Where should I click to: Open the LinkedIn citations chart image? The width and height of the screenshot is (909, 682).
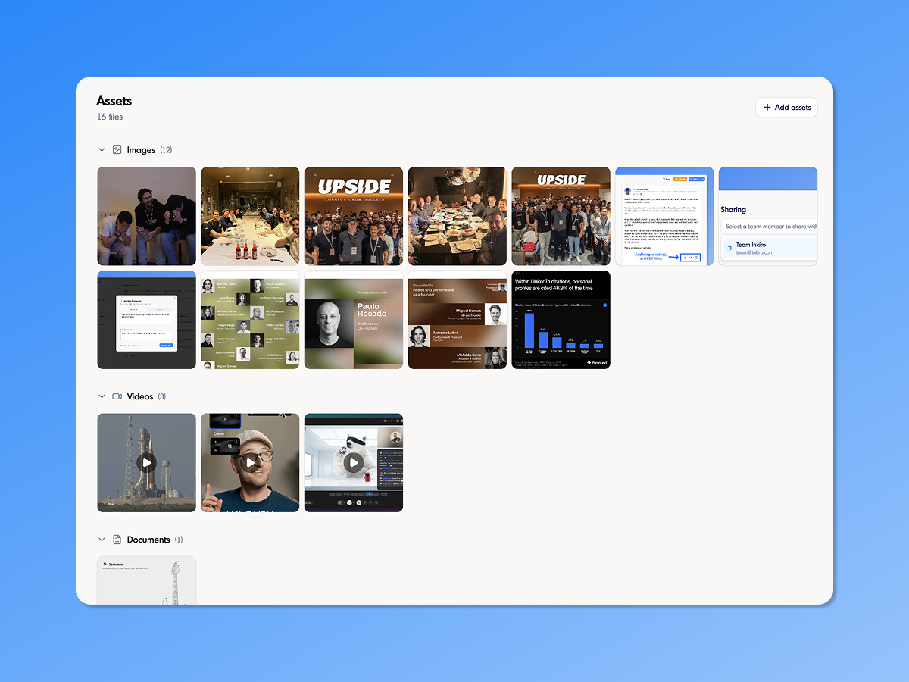point(561,320)
